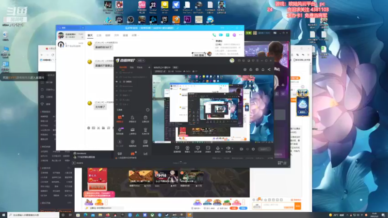Viewport: 388px width, 218px height.
Task: Collapse the toolbox section in streaming app
Action: 147,110
